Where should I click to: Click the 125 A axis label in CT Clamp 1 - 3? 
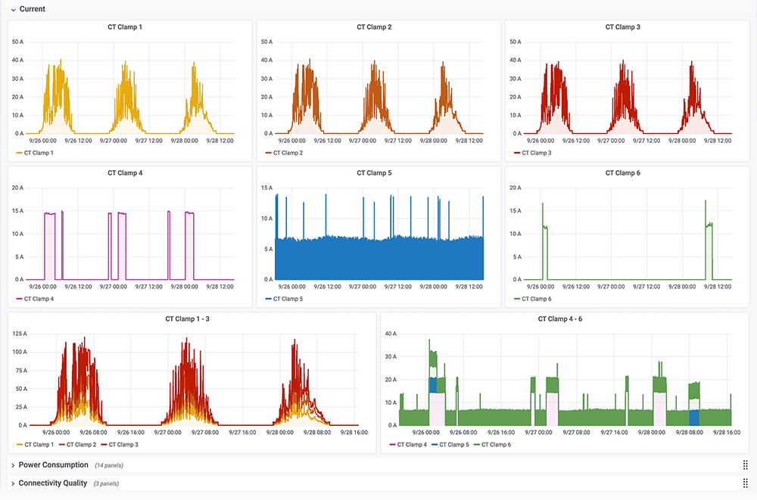(20, 334)
